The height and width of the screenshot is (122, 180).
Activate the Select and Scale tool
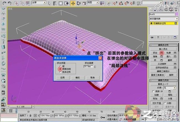pos(84,3)
